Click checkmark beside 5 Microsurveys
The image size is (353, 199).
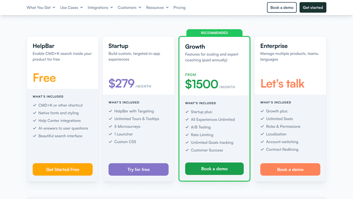coord(110,126)
